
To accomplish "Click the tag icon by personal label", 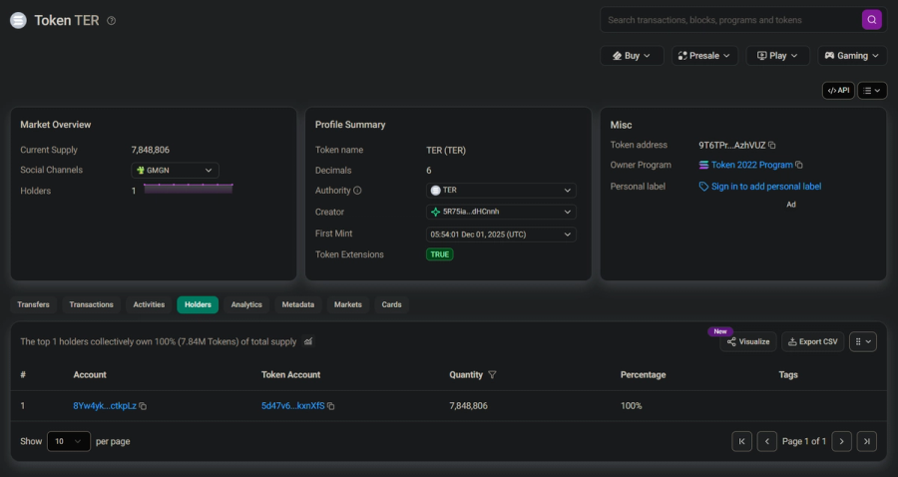I will (703, 187).
